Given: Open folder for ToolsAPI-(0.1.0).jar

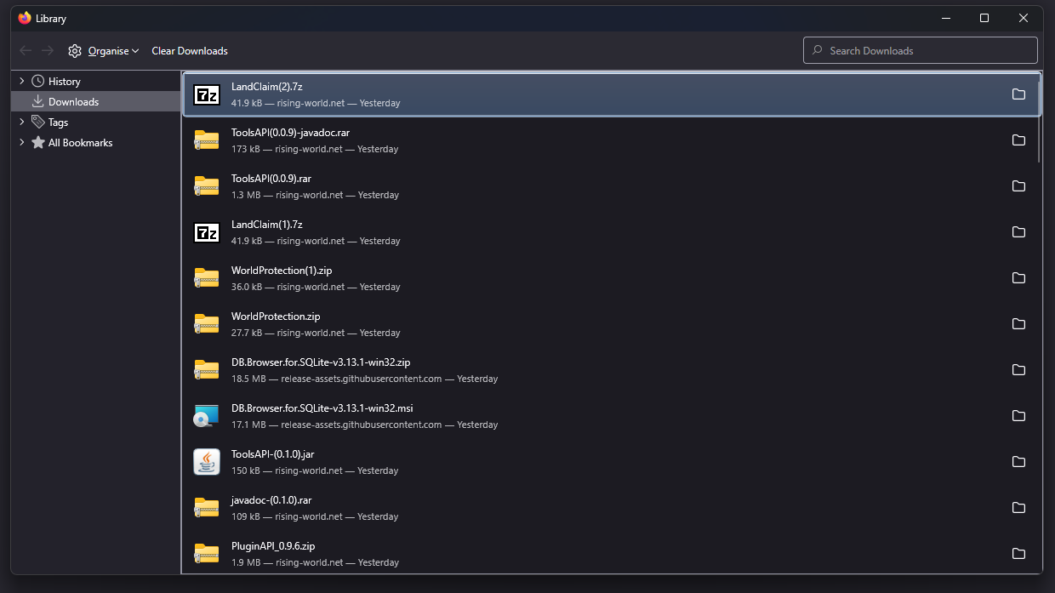Looking at the screenshot, I should 1018,462.
